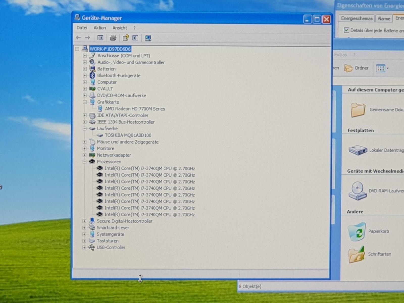Click the scan for hardware changes icon
Viewport: 404px width, 303px height.
[x=148, y=38]
